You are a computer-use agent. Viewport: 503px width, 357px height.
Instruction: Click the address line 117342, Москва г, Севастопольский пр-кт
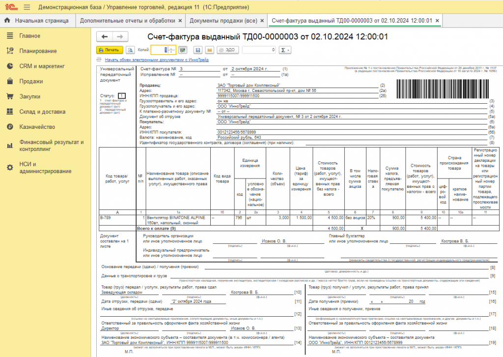pyautogui.click(x=267, y=90)
